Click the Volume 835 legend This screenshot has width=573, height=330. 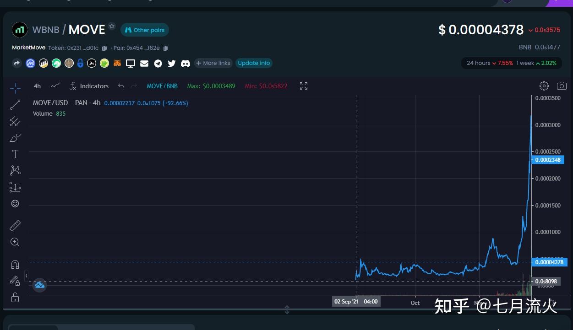(49, 113)
